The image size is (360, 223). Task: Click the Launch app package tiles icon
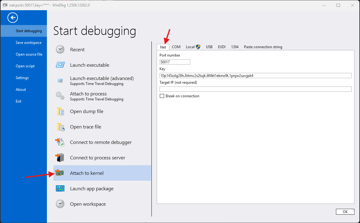click(60, 188)
